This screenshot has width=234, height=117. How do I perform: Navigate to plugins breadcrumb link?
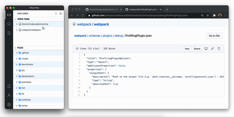coord(107,36)
